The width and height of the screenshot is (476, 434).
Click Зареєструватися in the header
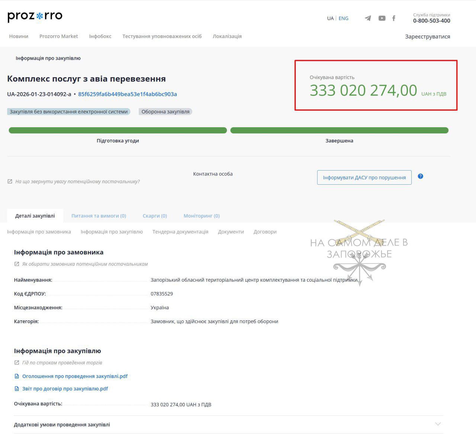(427, 36)
